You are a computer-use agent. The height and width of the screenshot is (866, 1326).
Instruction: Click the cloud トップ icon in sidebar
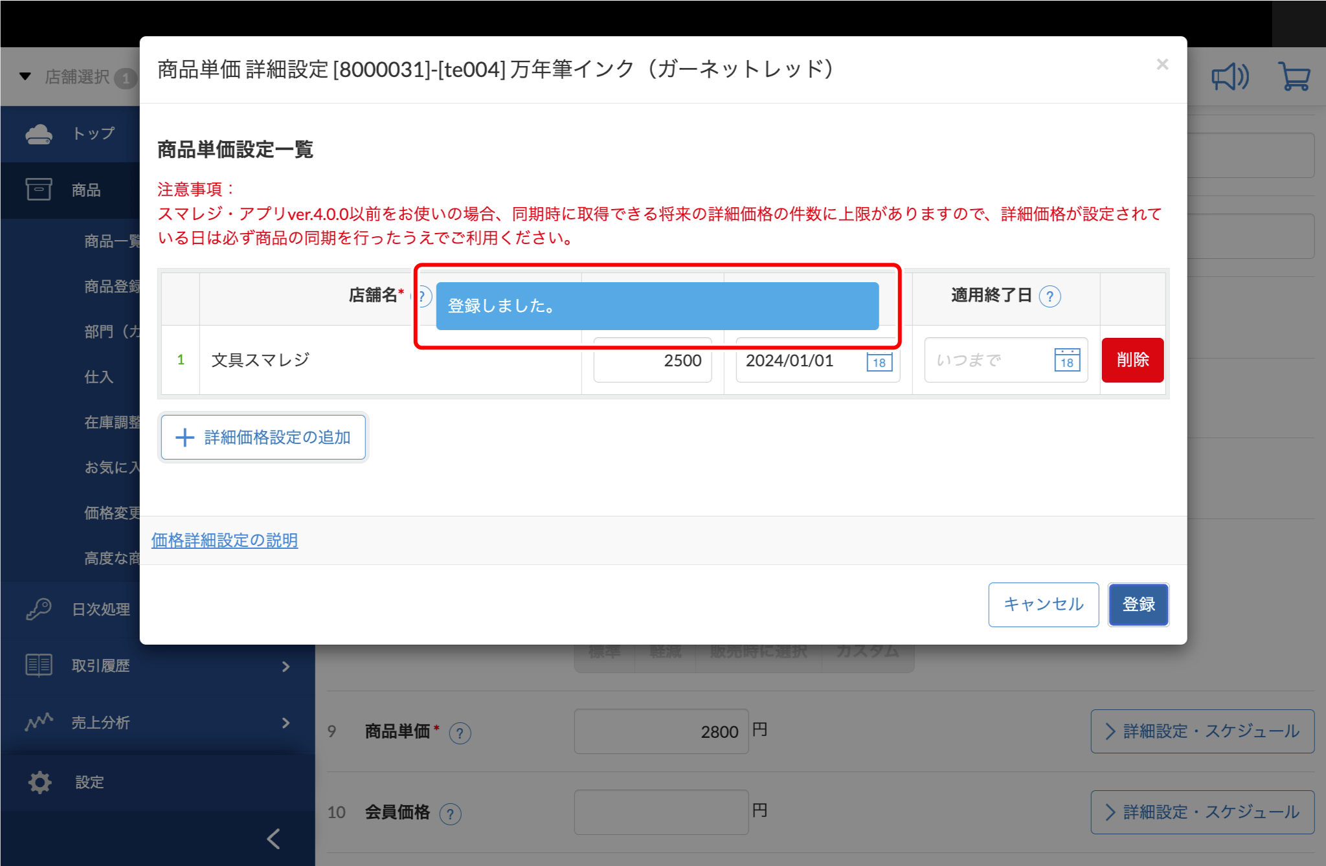39,134
